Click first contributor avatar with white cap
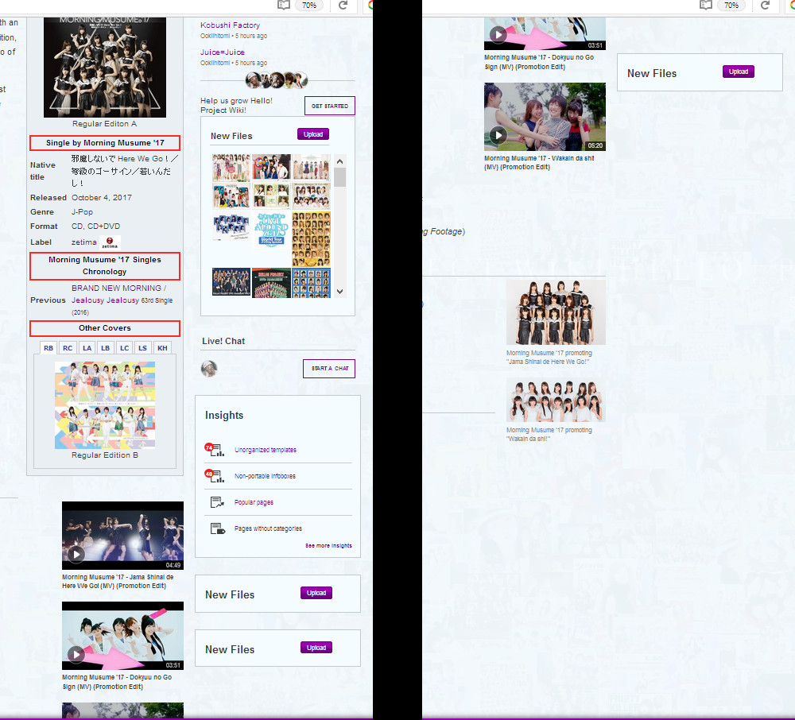Screen dimensions: 795x720 253,80
